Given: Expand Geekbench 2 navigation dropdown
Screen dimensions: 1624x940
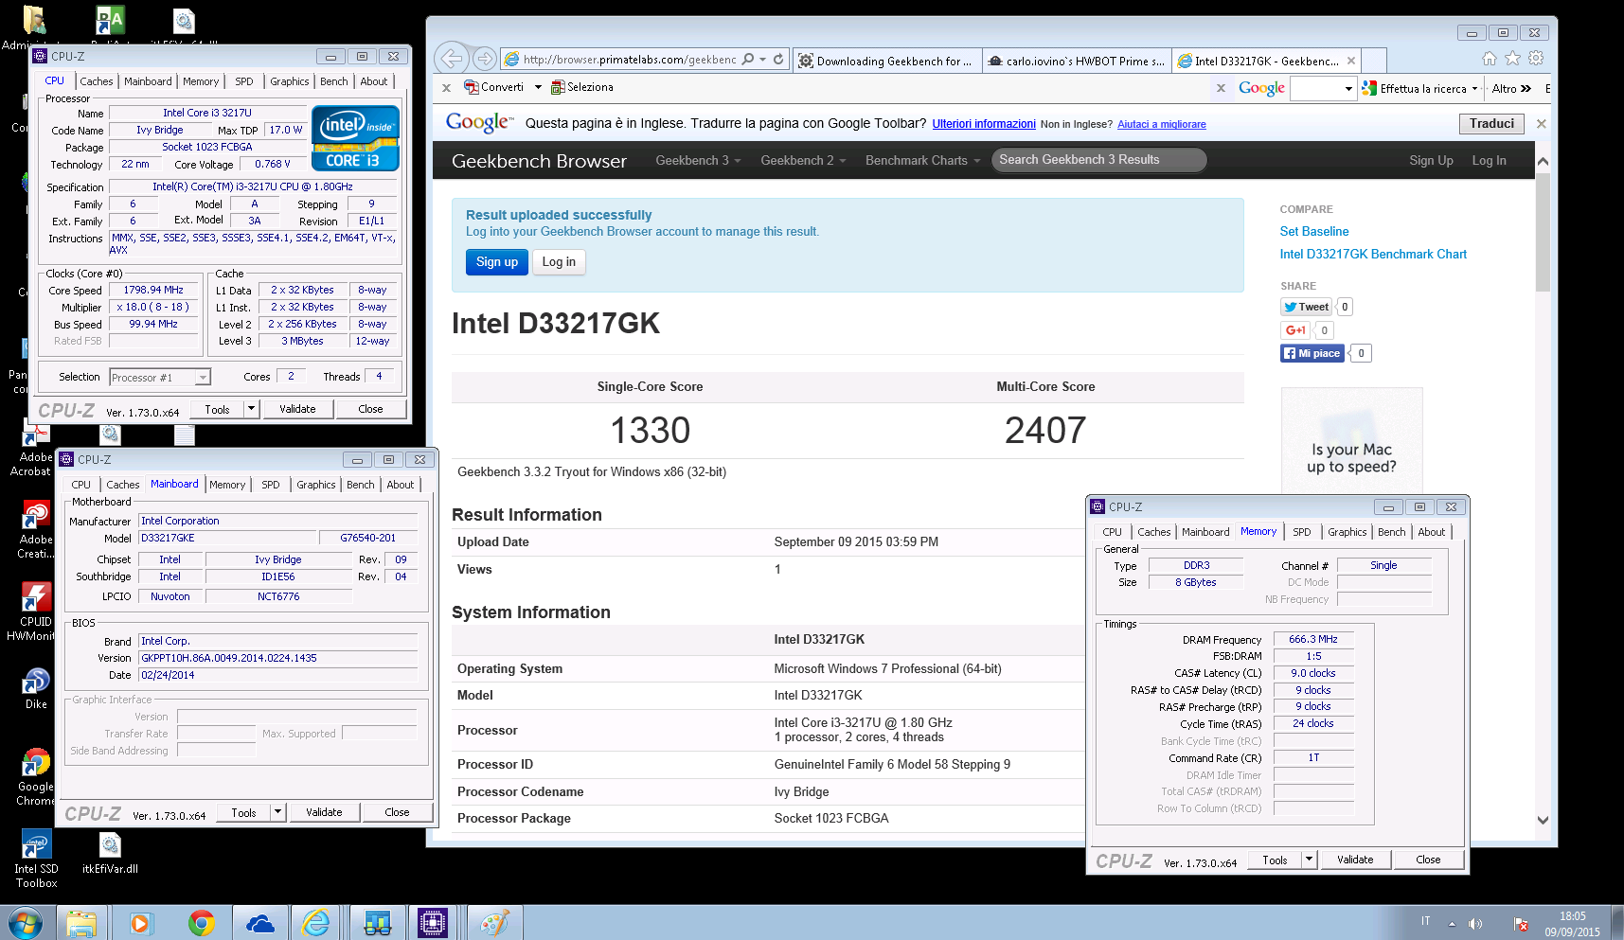Looking at the screenshot, I should 803,160.
